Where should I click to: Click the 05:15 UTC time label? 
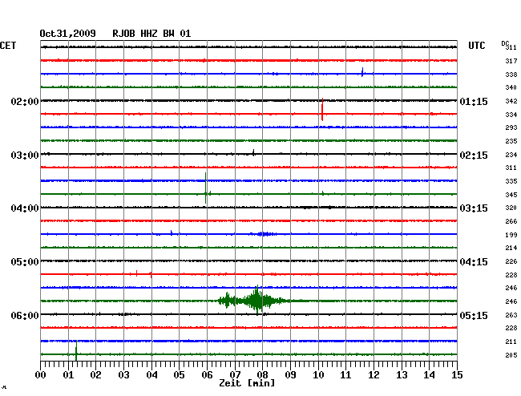click(474, 315)
